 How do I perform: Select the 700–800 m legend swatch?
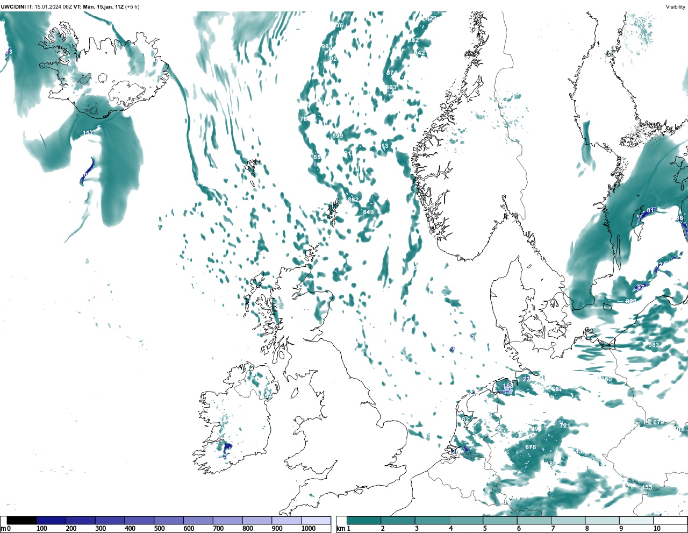(x=227, y=521)
